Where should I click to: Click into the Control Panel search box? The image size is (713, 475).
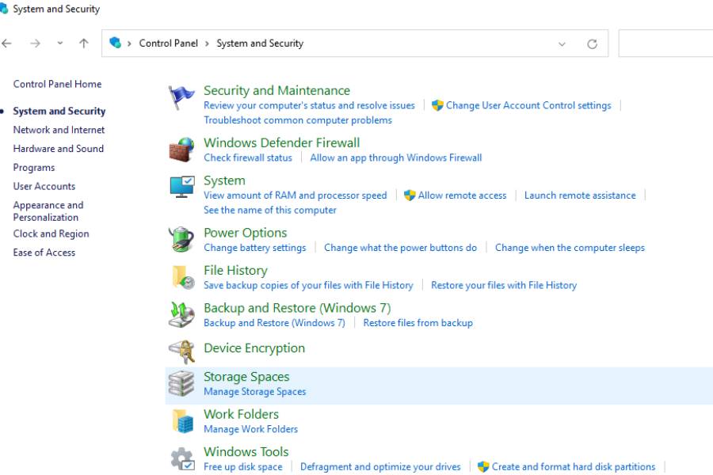pos(665,44)
